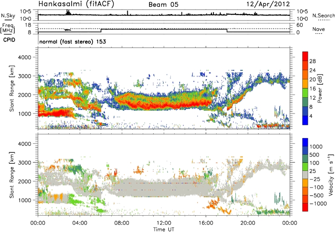Click the 'Time UT' axis label
The height and width of the screenshot is (232, 335).
point(164,229)
